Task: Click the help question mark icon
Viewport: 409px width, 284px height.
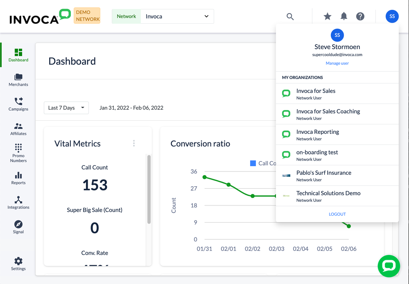Action: coord(360,16)
